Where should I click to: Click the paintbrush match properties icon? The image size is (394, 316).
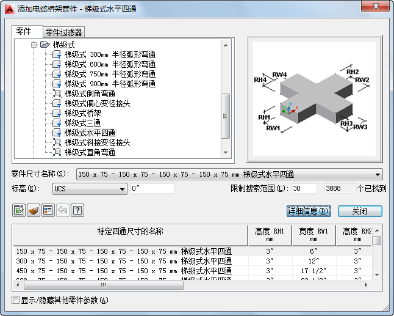coord(34,210)
